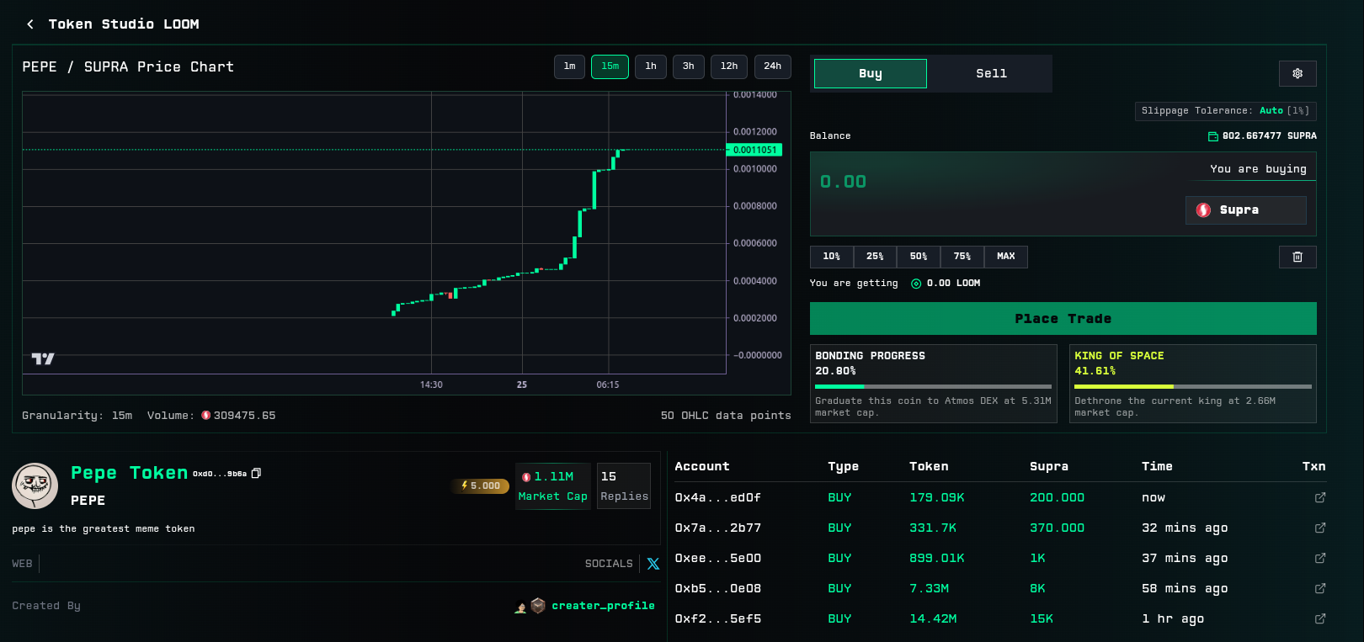Choose the 24h chart interval
The image size is (1364, 642).
pos(772,66)
